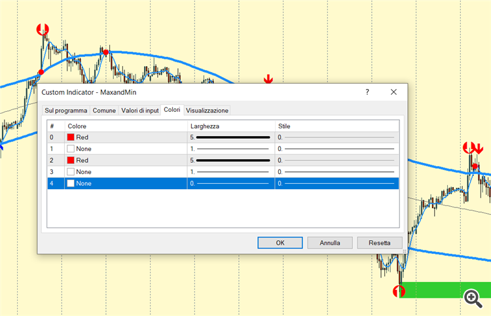Image resolution: width=491 pixels, height=316 pixels.
Task: Click the # column header
Action: click(x=56, y=126)
